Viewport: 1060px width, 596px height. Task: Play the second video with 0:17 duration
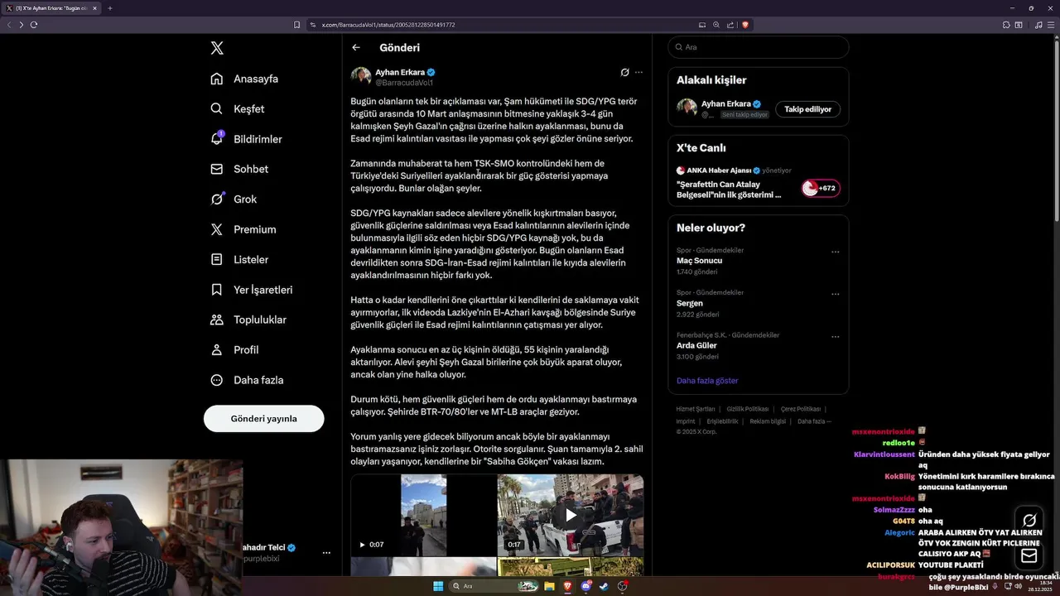click(571, 514)
